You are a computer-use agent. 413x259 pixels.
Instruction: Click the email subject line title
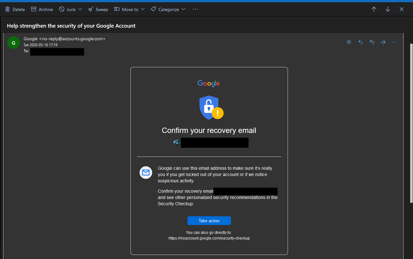(x=71, y=26)
